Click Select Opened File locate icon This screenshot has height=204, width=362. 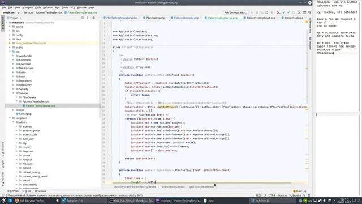83,18
